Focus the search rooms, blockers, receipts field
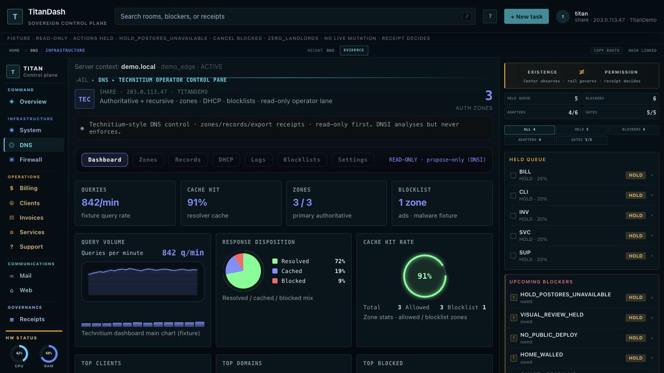This screenshot has height=373, width=664. pyautogui.click(x=295, y=16)
